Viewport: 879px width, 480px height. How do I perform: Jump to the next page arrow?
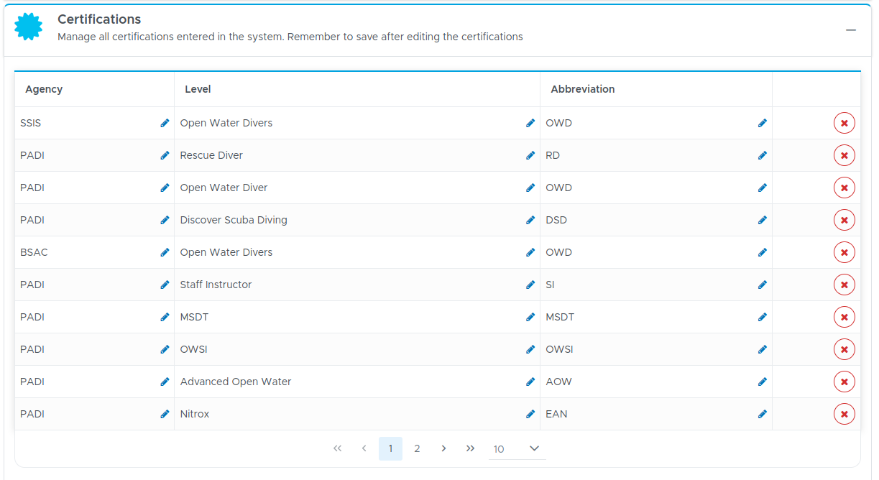click(443, 448)
